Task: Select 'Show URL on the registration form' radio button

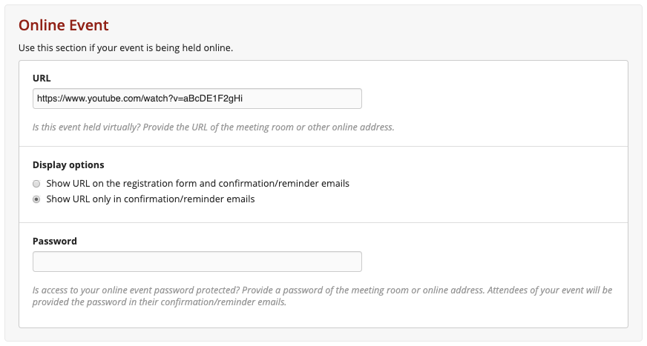Action: coord(36,183)
